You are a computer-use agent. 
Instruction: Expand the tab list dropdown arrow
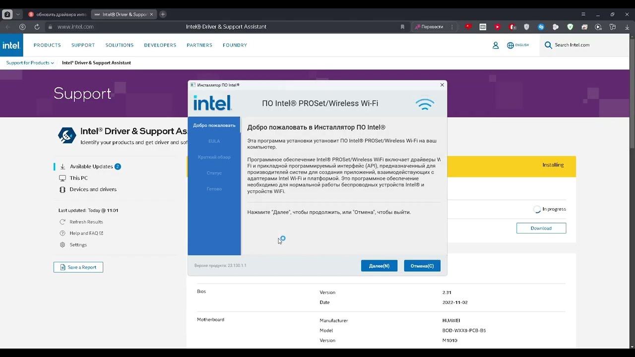[x=18, y=14]
